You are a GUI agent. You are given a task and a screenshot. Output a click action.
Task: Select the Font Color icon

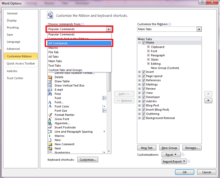point(50,106)
